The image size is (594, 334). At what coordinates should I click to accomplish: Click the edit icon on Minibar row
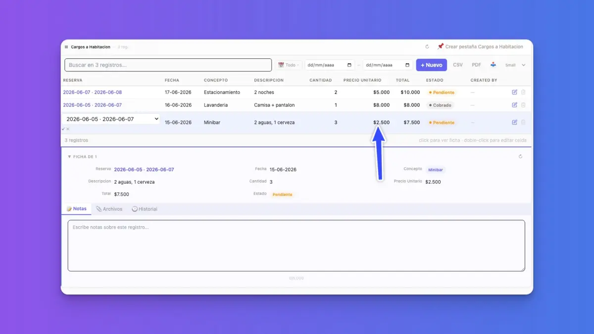[x=515, y=122]
